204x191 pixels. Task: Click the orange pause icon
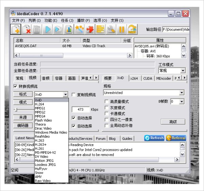(x=121, y=29)
